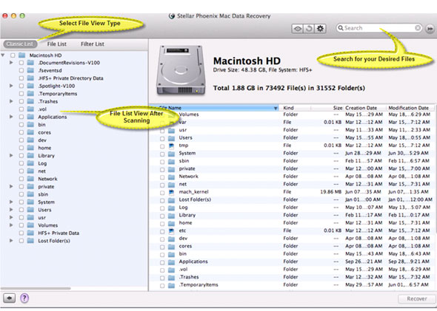The height and width of the screenshot is (311, 437).
Task: Switch to the Filter List view tab
Action: [x=93, y=44]
